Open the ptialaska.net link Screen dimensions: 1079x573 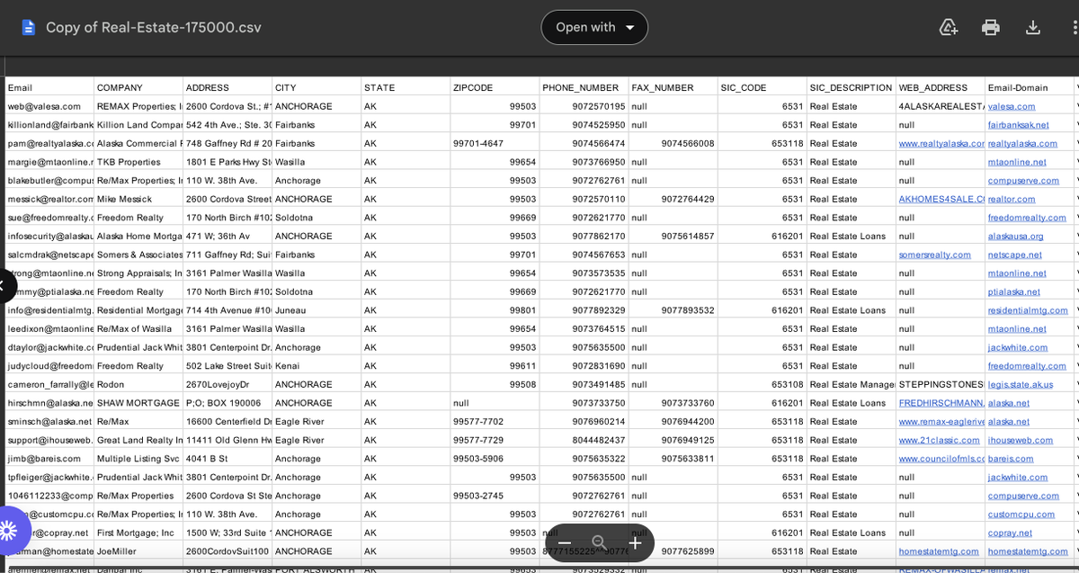[x=1013, y=291]
